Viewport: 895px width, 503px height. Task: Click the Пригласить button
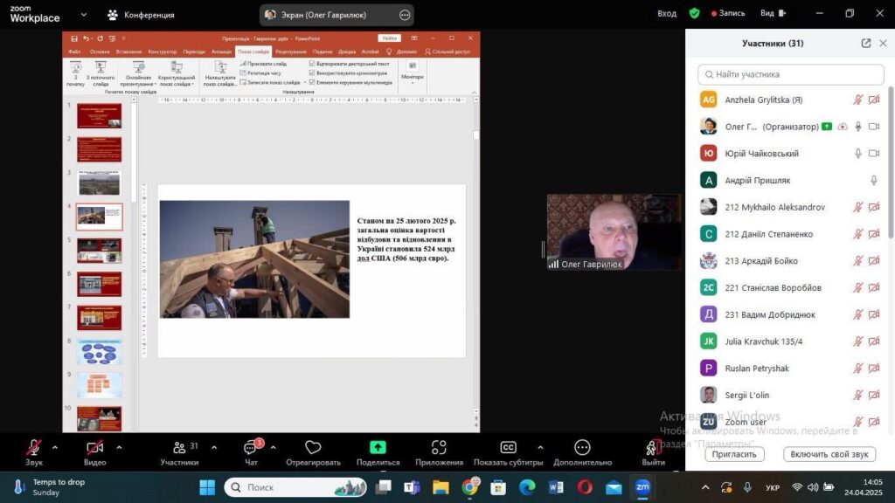click(734, 454)
